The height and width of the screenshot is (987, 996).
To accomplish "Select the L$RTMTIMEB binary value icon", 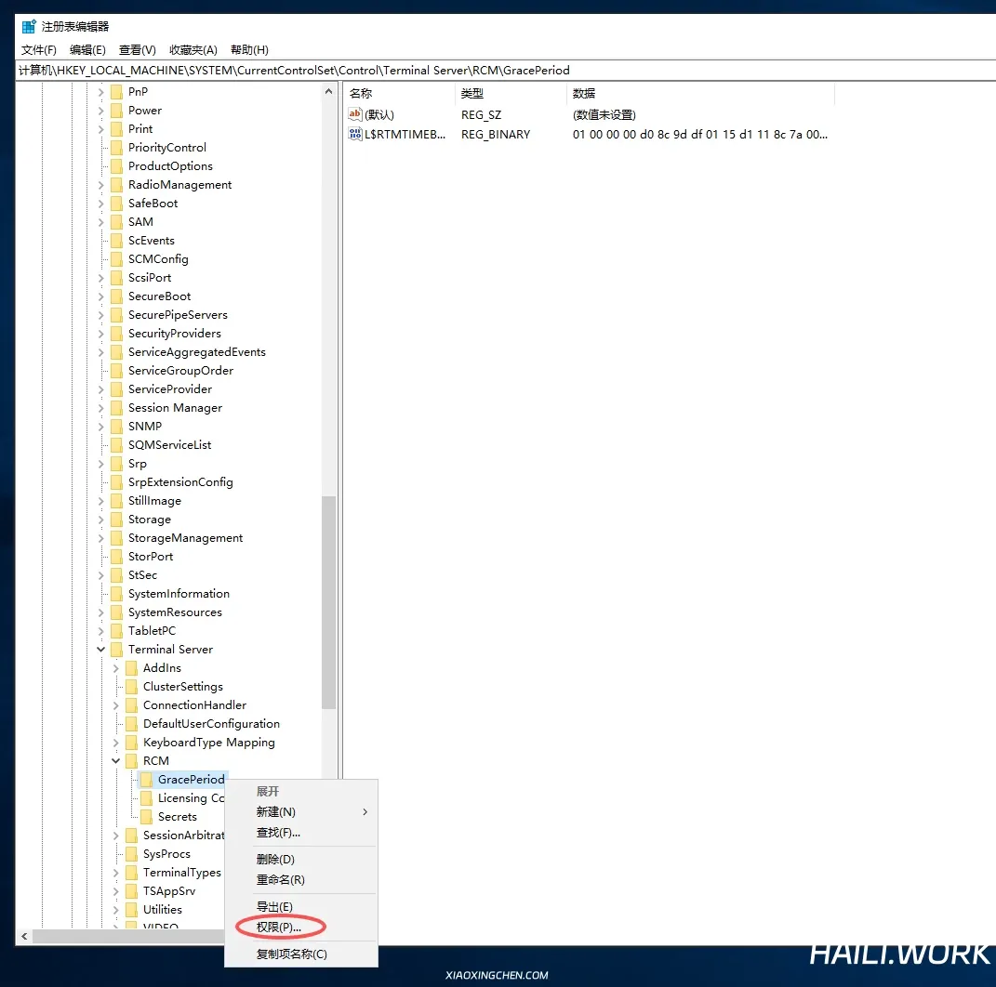I will (354, 134).
